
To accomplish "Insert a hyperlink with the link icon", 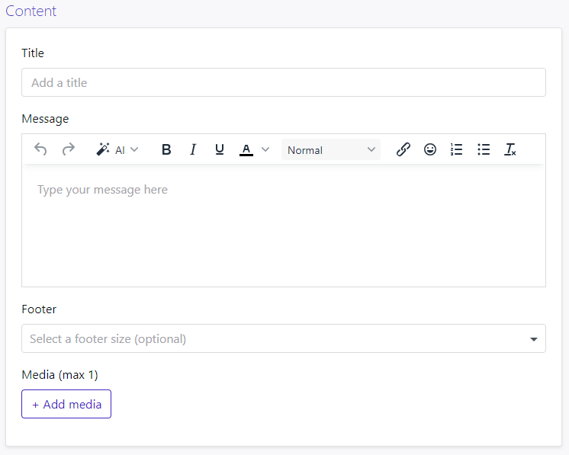I will click(403, 150).
